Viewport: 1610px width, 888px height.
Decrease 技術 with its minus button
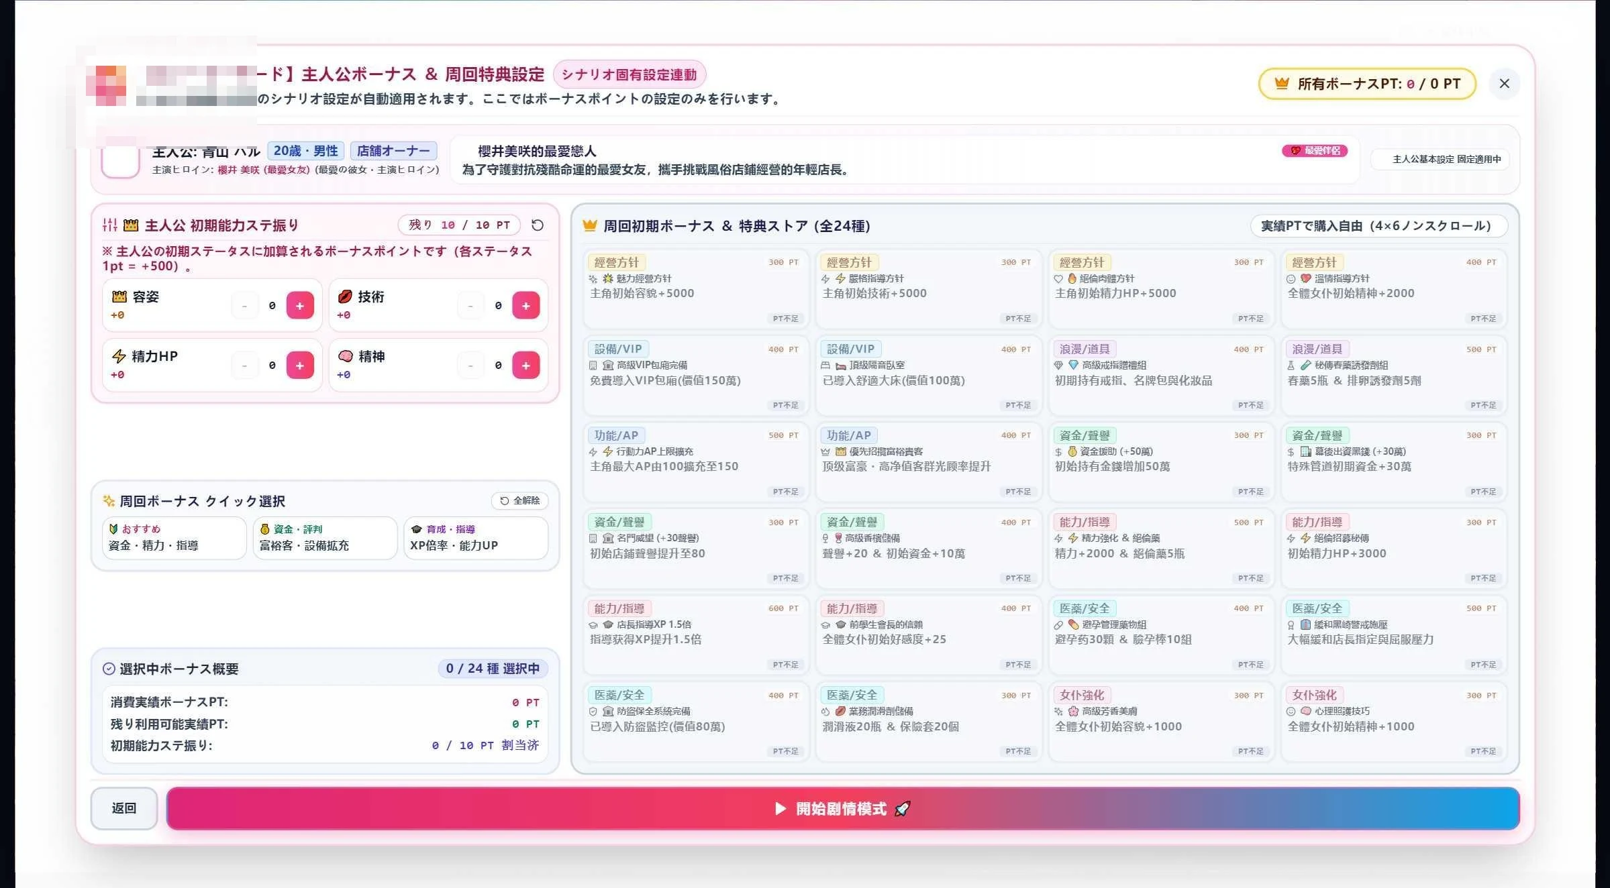[x=470, y=306]
